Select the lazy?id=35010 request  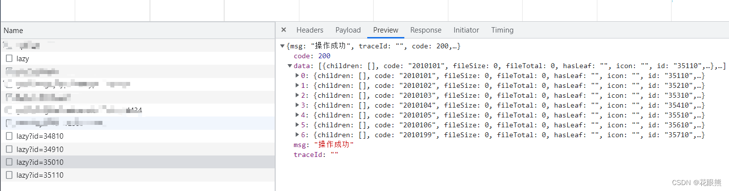[x=138, y=162]
